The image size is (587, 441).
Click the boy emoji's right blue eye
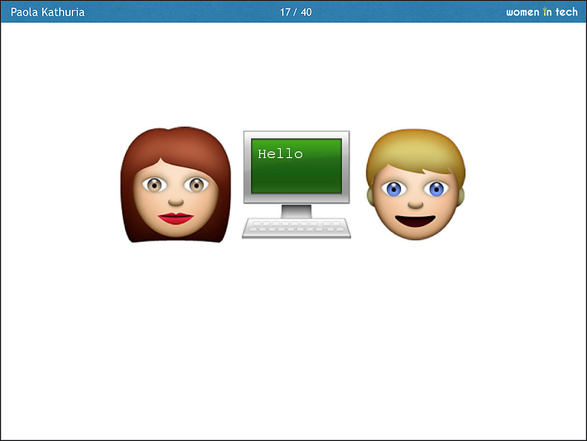point(436,188)
